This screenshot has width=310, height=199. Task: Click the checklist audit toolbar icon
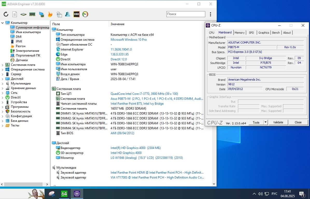point(59,14)
